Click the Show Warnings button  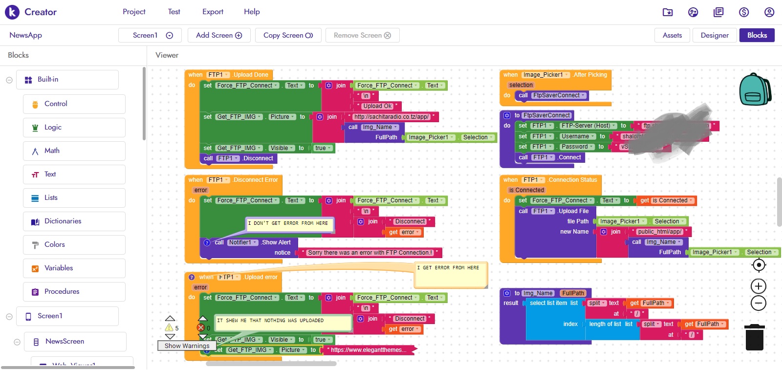click(x=187, y=346)
